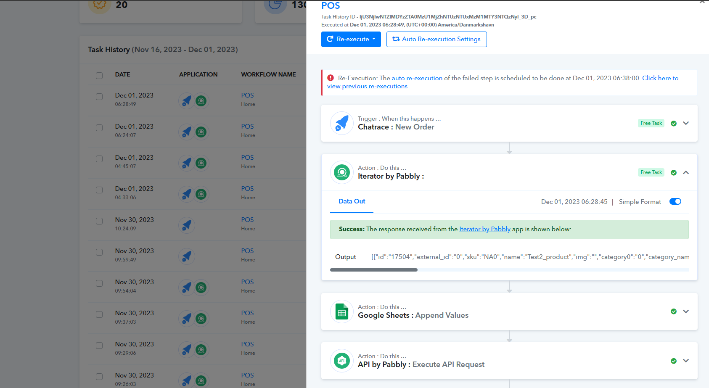Viewport: 709px width, 388px height.
Task: Open Iterator by Pabbly link in success message
Action: (485, 229)
